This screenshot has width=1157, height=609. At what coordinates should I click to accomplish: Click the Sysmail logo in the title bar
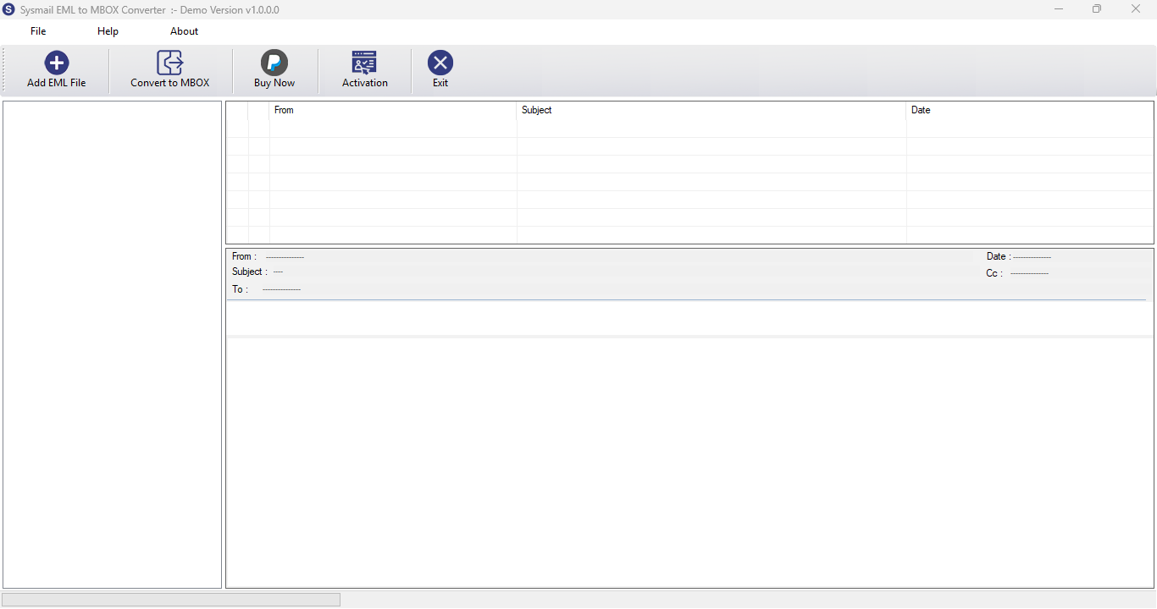tap(9, 9)
